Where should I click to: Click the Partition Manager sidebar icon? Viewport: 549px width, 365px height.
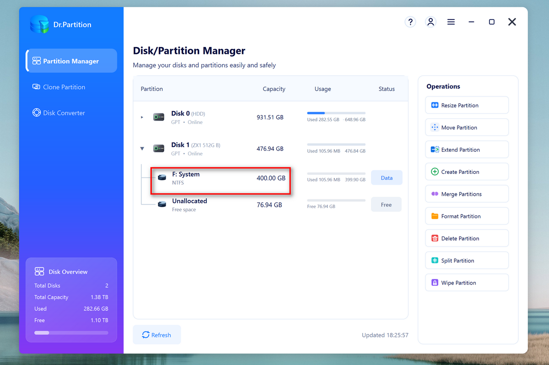[37, 61]
